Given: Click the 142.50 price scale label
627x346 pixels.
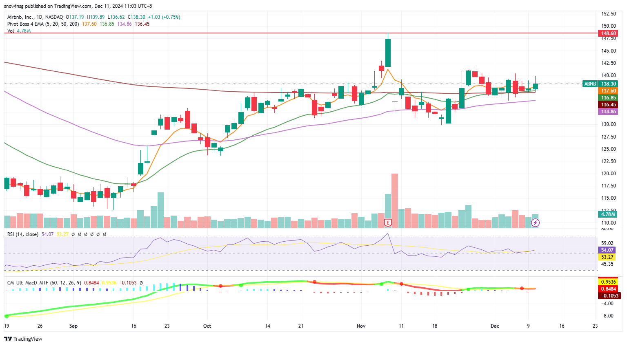Looking at the screenshot, I should click(609, 63).
